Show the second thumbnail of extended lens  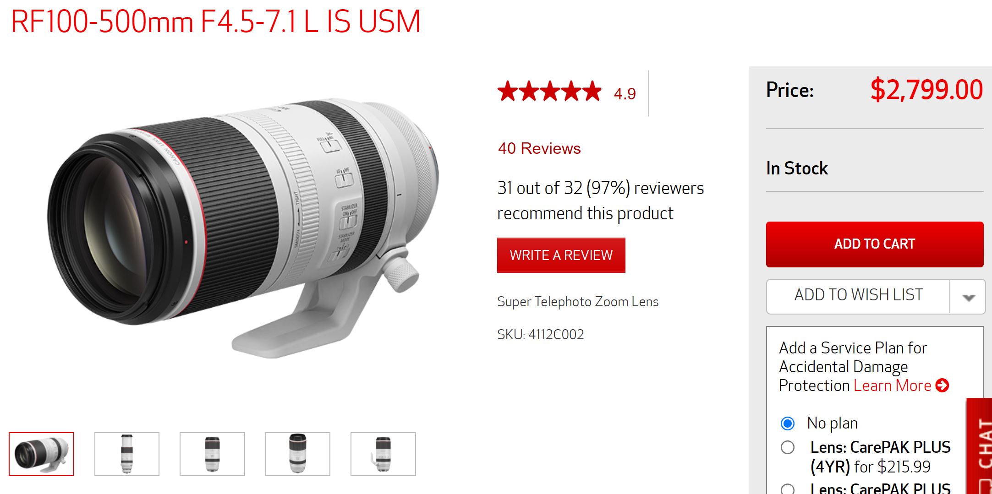tap(127, 454)
